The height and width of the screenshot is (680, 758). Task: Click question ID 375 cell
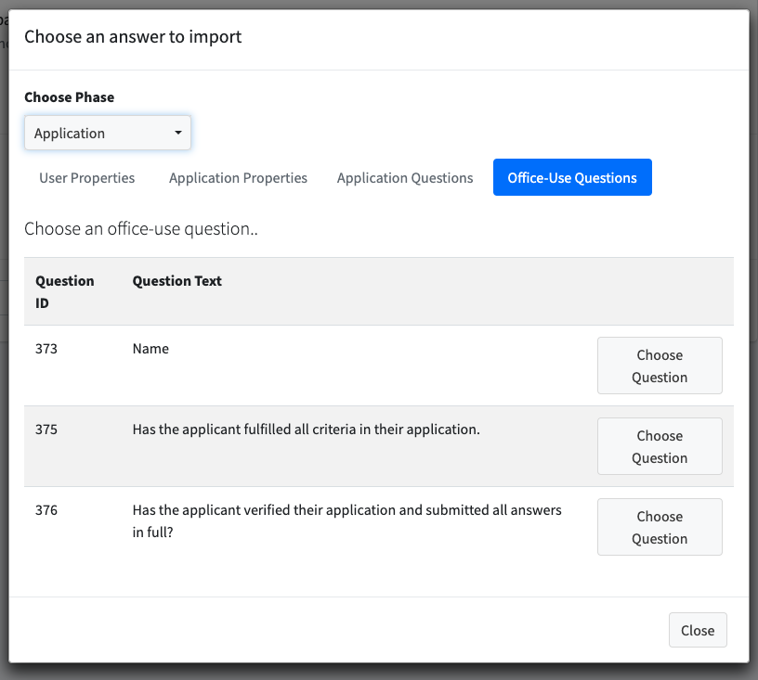point(46,429)
